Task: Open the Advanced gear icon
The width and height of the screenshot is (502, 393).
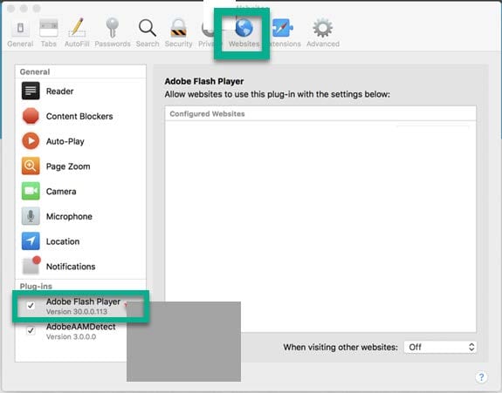Action: tap(323, 28)
